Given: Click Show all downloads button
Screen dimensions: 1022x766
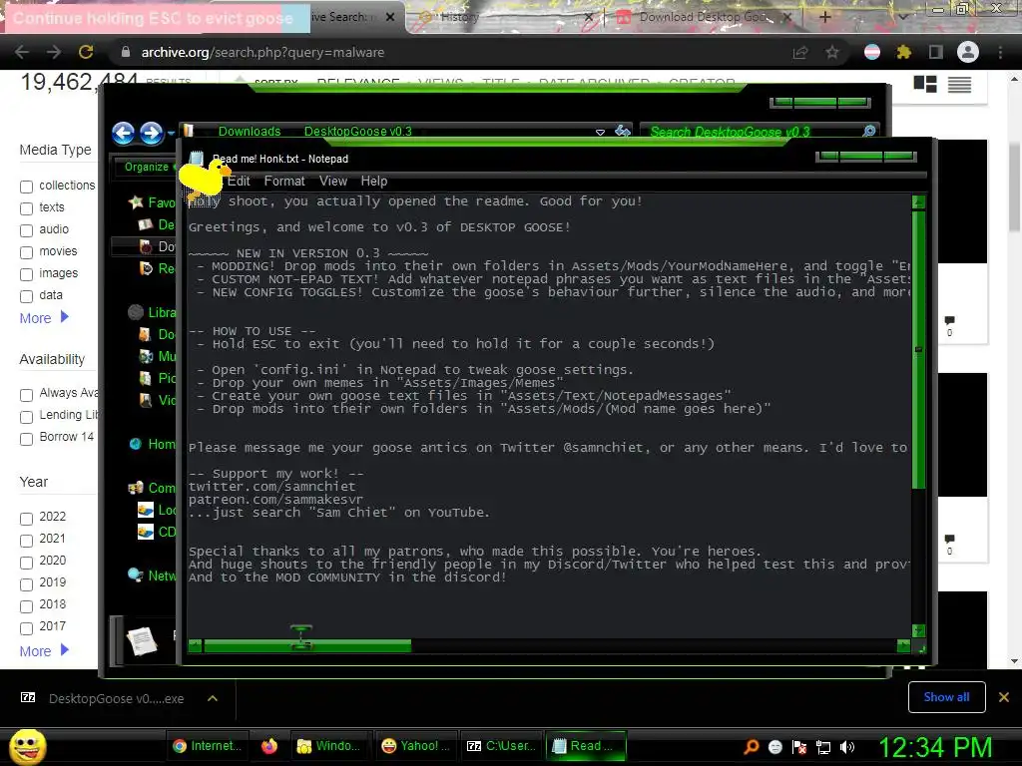Looking at the screenshot, I should click(946, 697).
